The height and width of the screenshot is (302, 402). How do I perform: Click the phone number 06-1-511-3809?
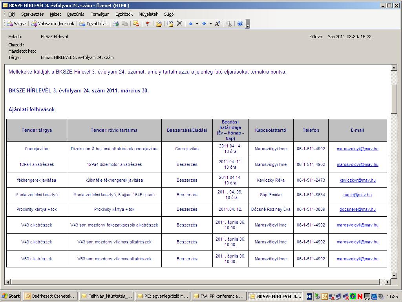(x=311, y=209)
